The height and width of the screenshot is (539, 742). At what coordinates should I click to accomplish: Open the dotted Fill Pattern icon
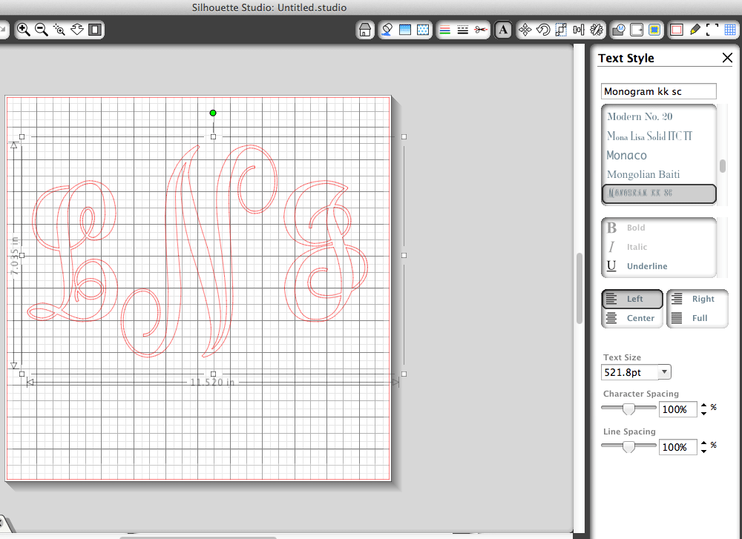point(423,30)
